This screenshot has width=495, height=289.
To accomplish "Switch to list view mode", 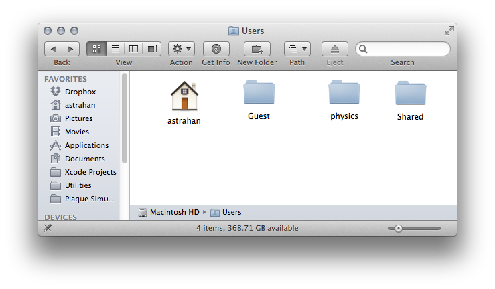I will click(x=115, y=49).
